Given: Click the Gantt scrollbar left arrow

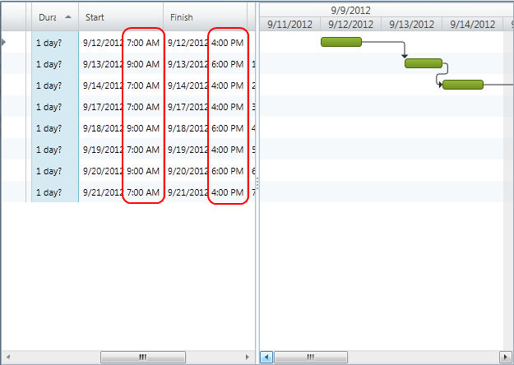Looking at the screenshot, I should pos(266,357).
